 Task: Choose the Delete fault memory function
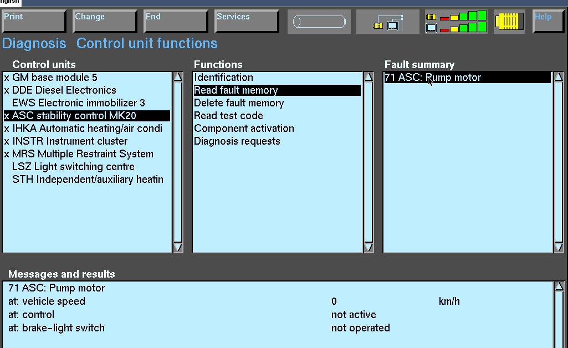[239, 103]
